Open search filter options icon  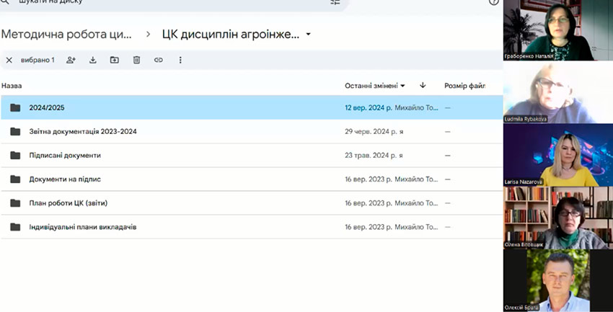click(x=335, y=2)
